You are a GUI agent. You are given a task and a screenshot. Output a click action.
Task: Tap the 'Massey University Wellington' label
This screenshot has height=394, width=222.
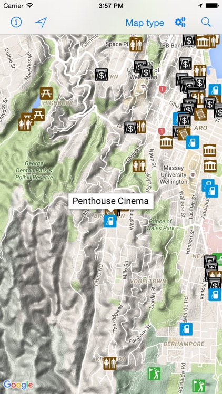point(174,174)
